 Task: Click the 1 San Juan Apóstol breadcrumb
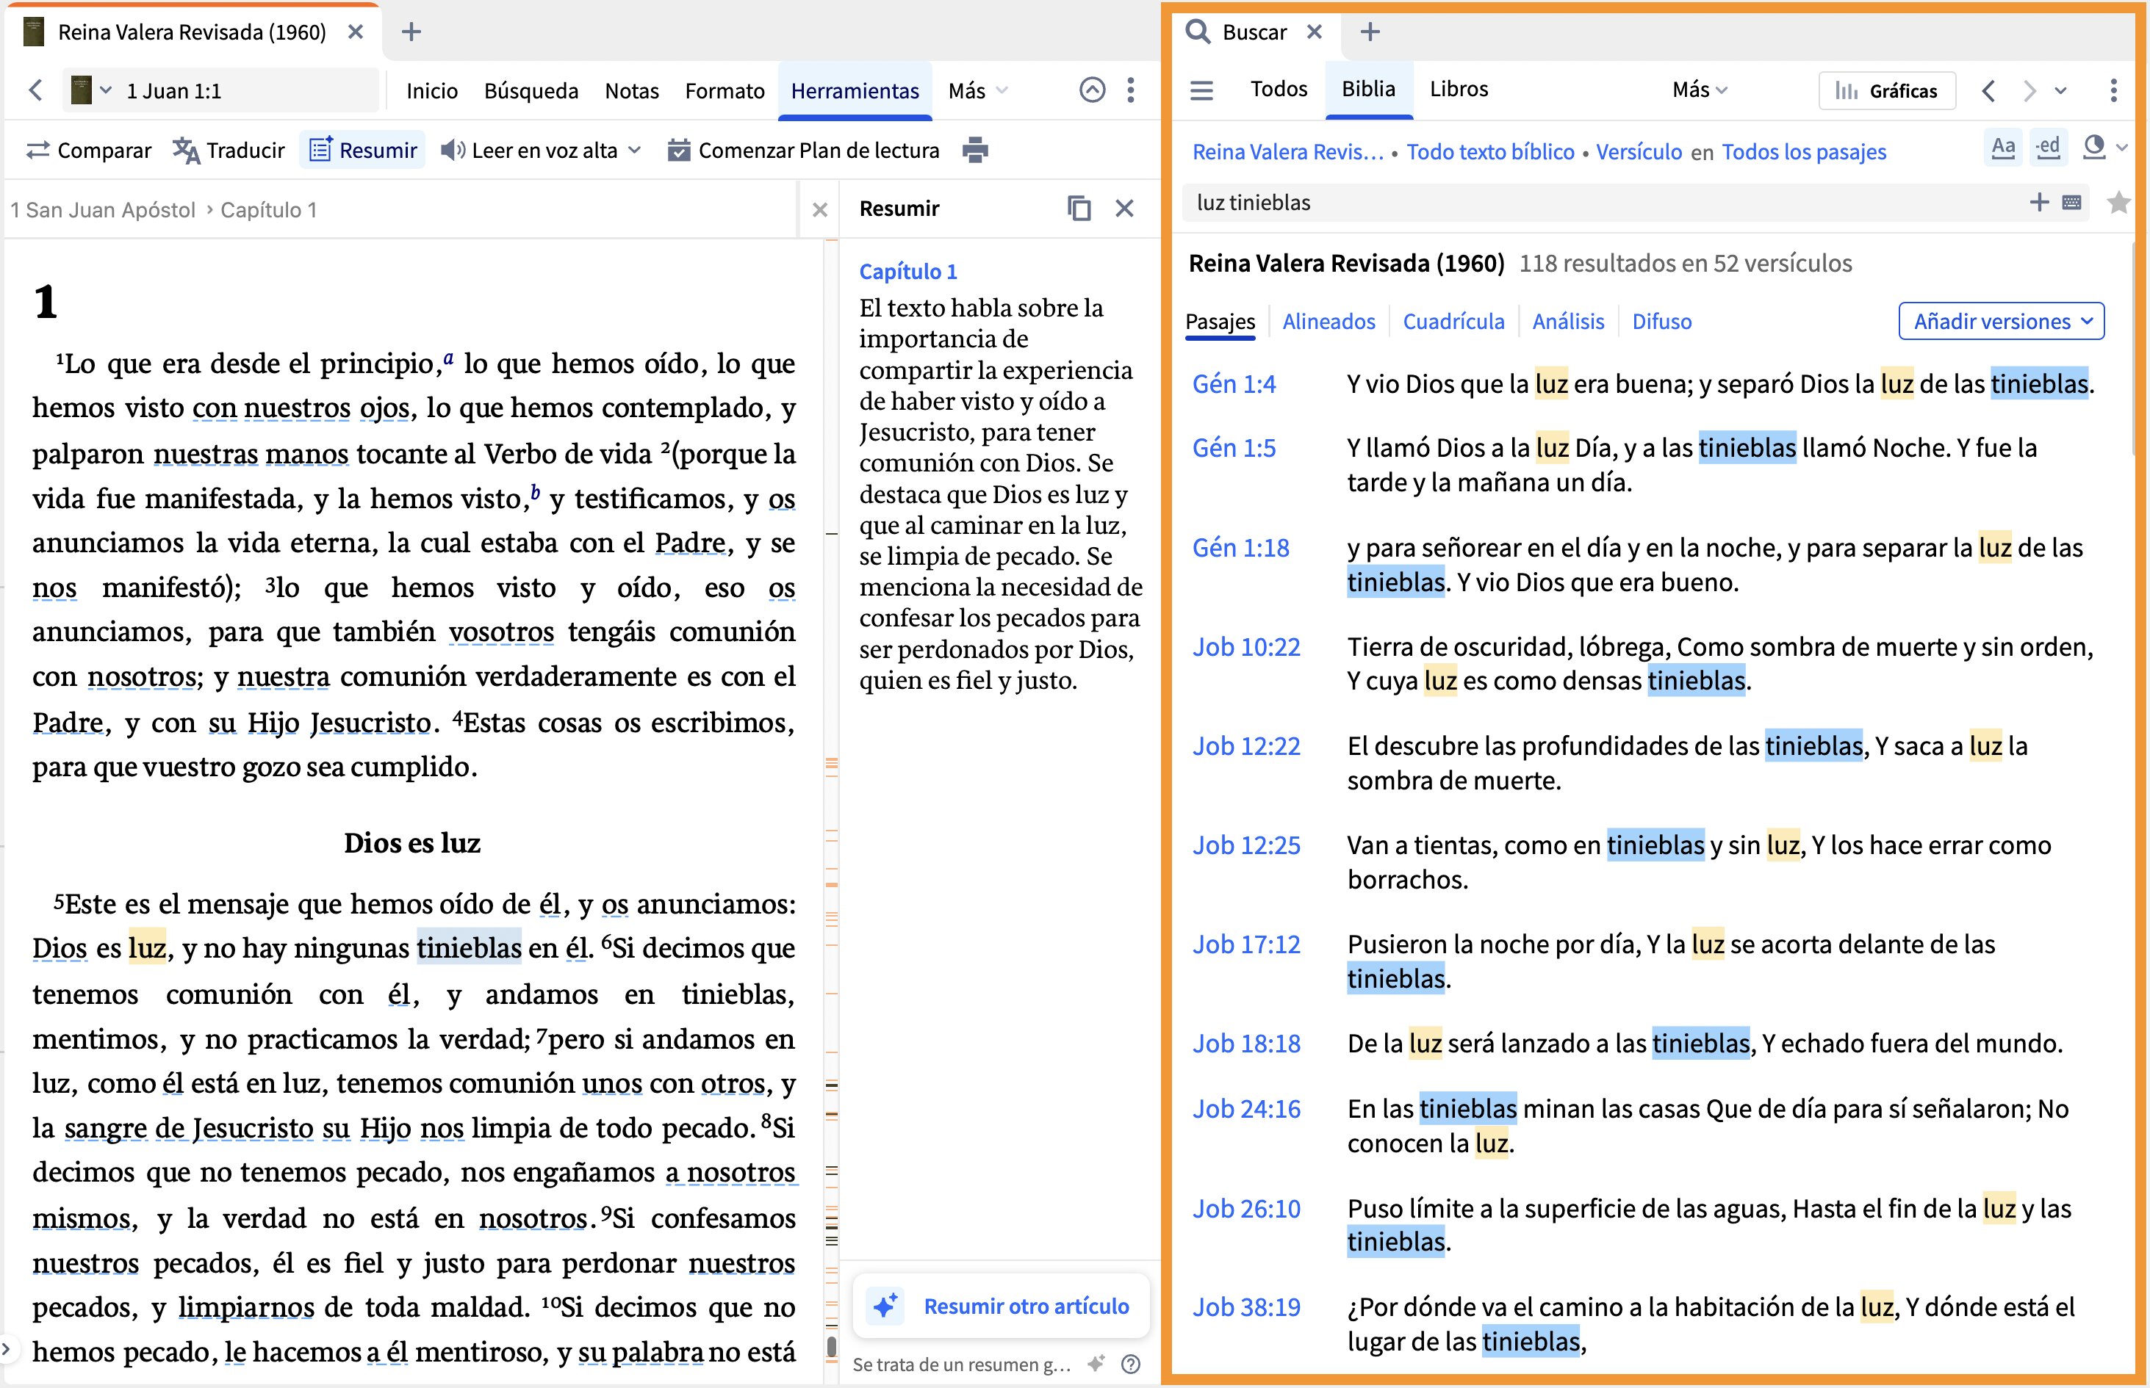(103, 209)
